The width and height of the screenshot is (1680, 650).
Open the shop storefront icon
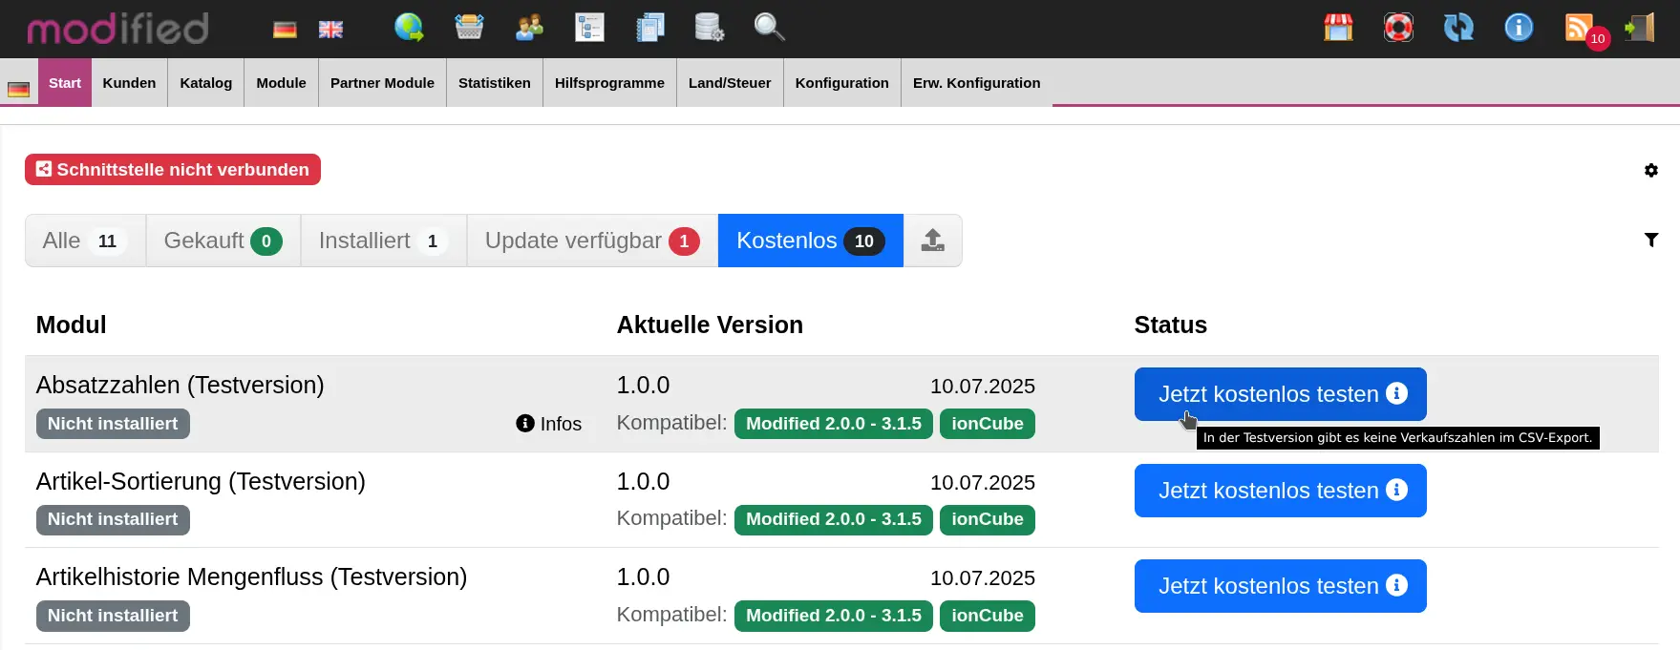click(x=1338, y=28)
